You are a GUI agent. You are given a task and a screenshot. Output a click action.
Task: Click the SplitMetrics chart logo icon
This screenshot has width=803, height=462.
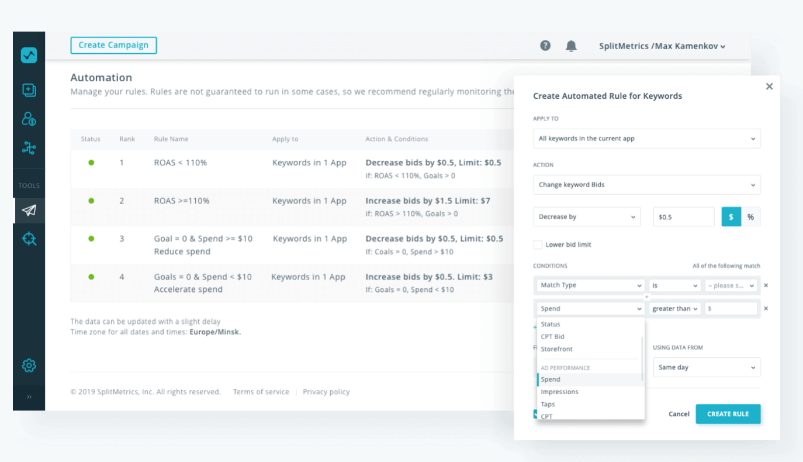coord(29,55)
